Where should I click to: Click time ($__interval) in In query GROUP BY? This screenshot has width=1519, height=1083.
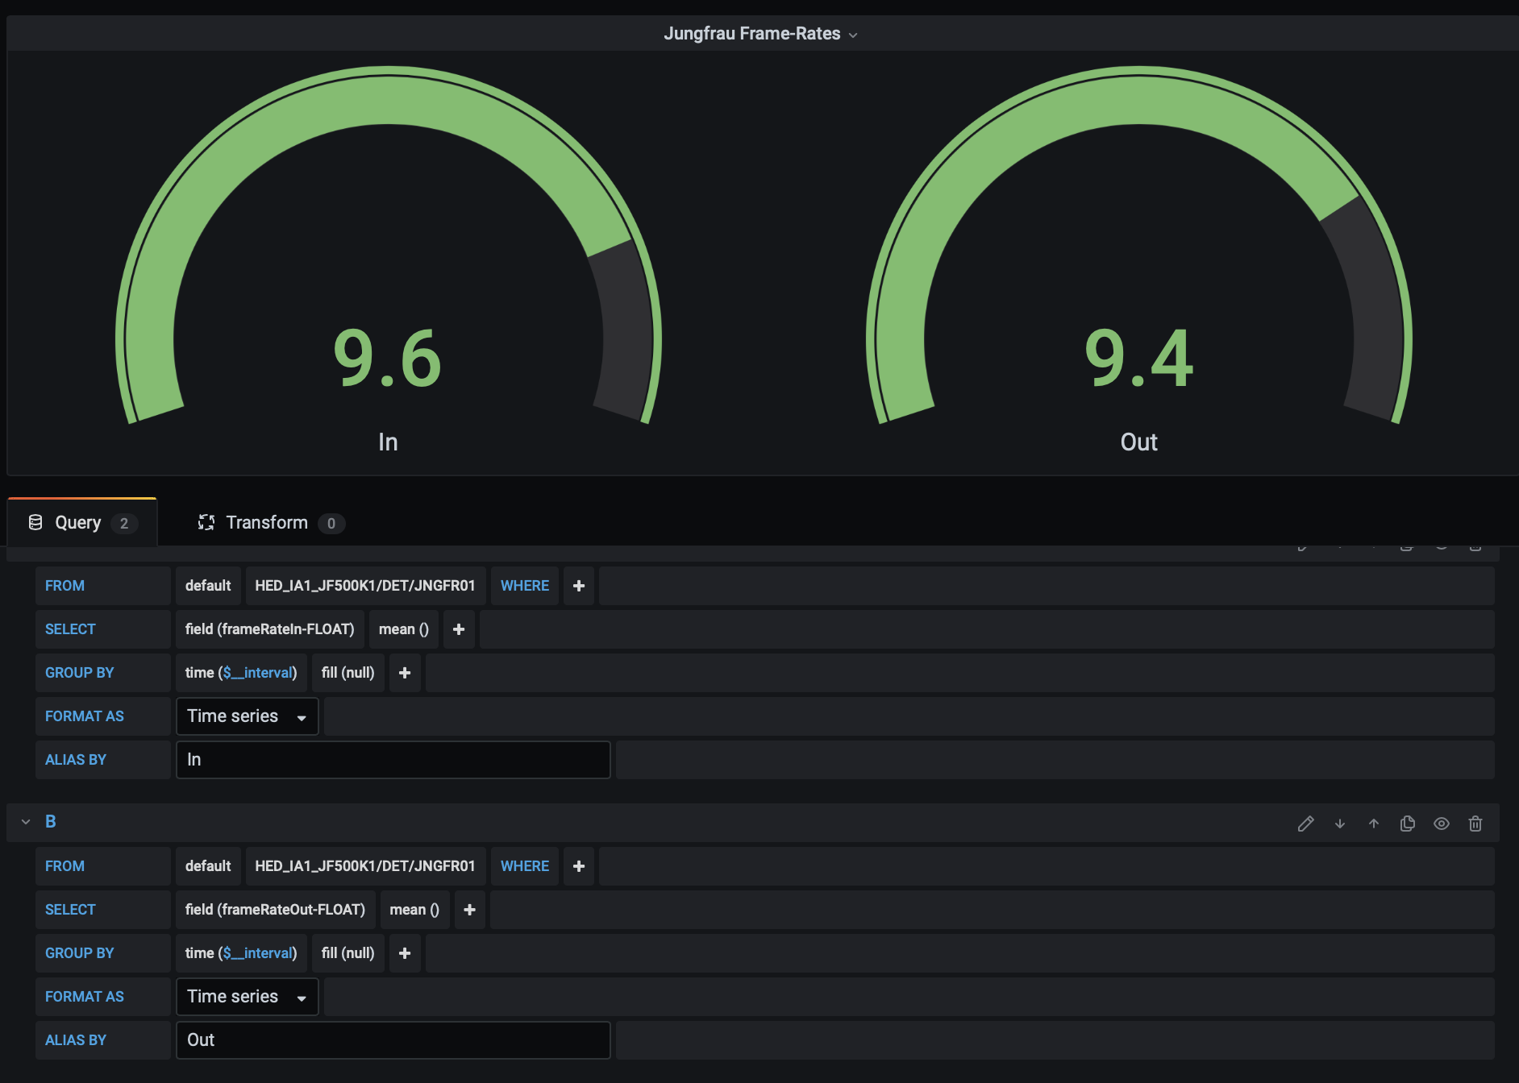241,673
